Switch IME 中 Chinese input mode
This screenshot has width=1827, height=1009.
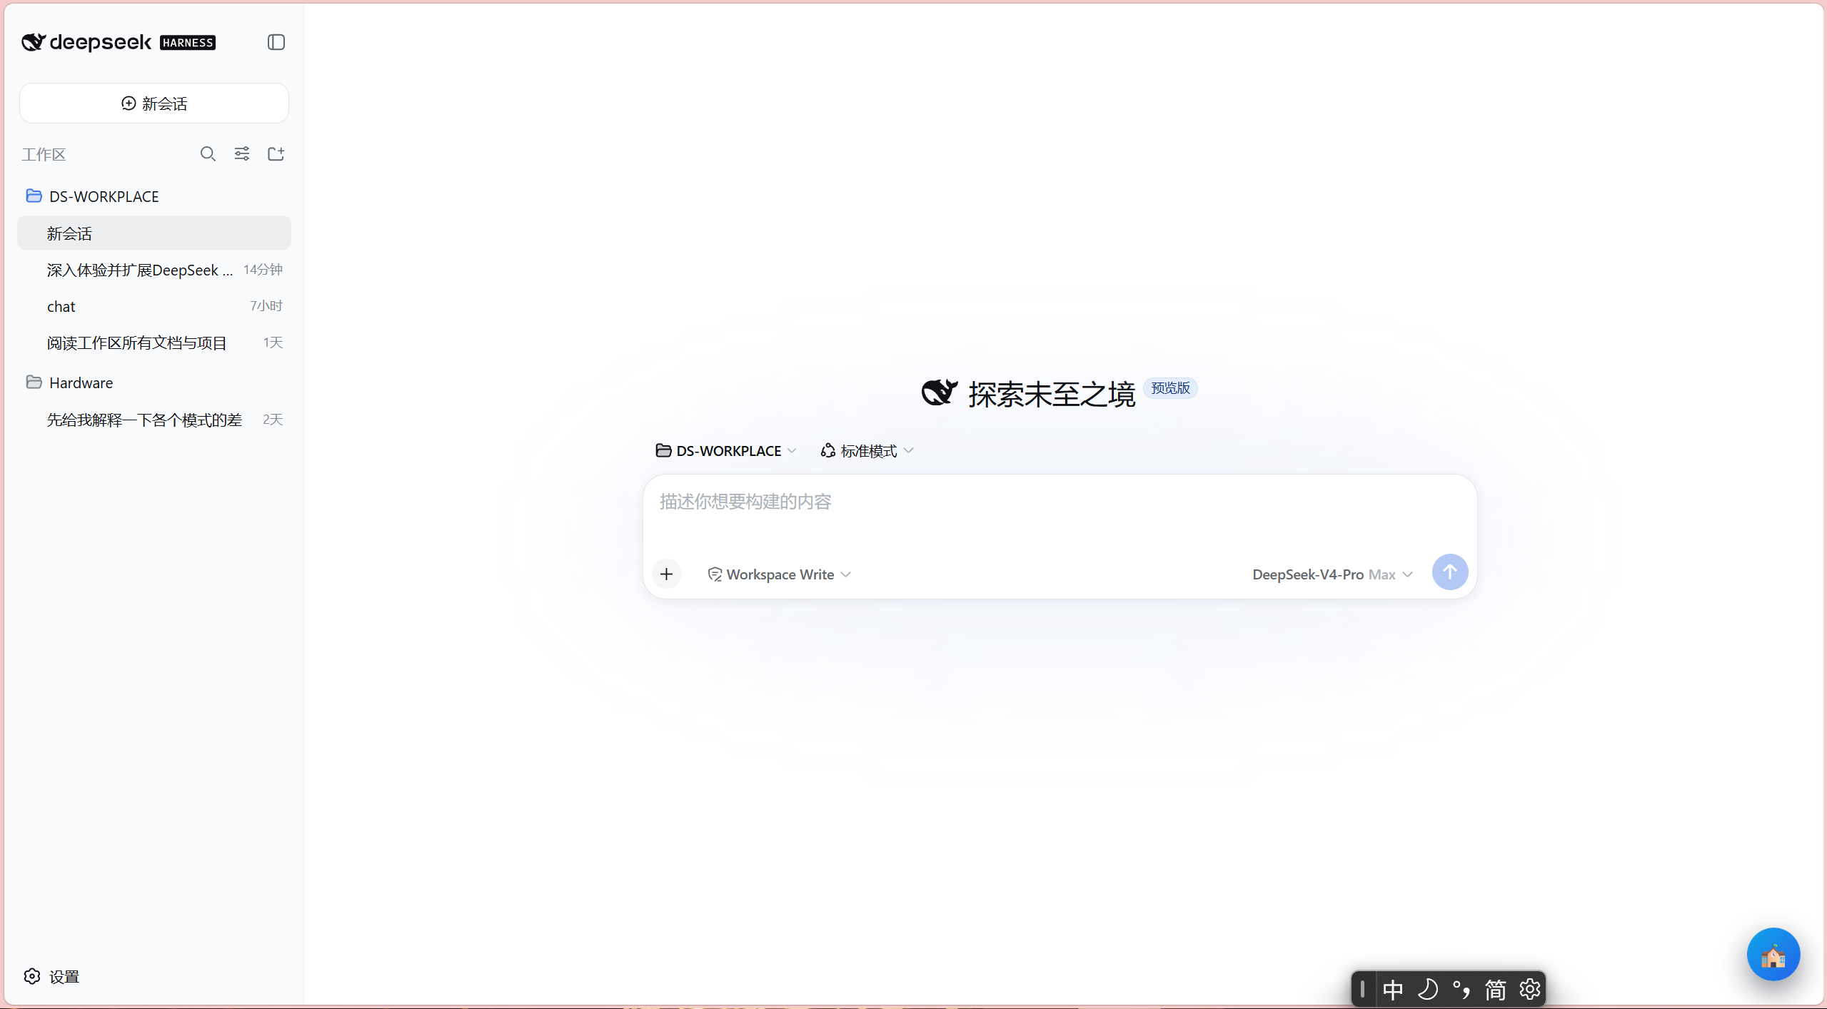[x=1393, y=990]
